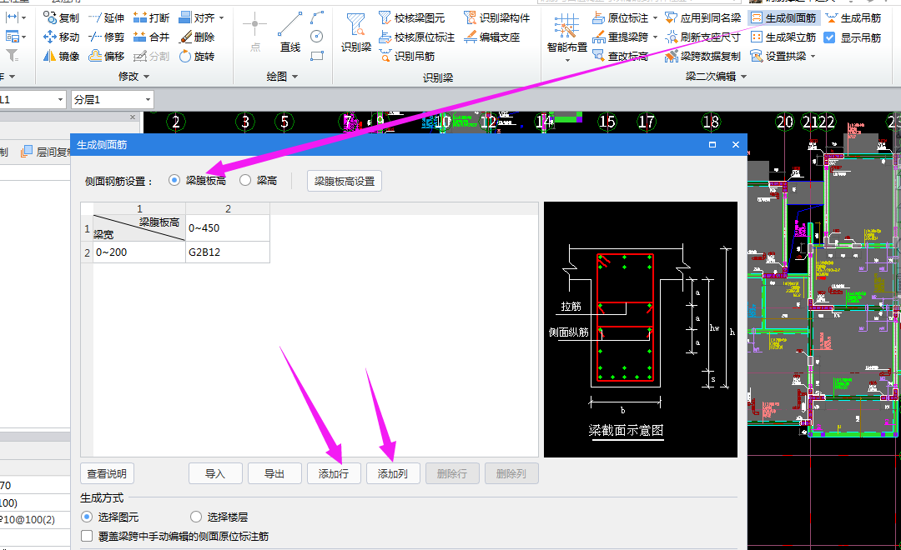Open 编辑支座 tool
Screen dimensions: 901x550
point(492,37)
